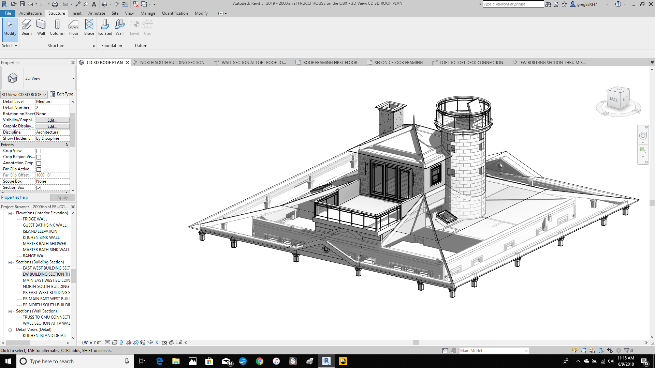
Task: Click Edit button for Graphic Display Options
Action: coord(53,126)
